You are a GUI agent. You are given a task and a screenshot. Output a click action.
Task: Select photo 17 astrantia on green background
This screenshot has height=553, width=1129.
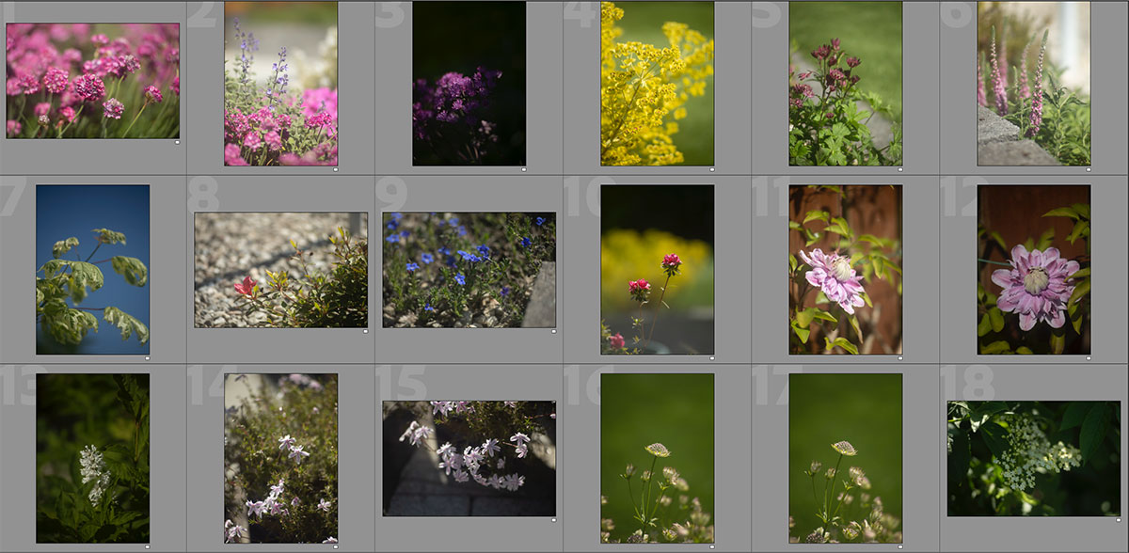pyautogui.click(x=846, y=458)
